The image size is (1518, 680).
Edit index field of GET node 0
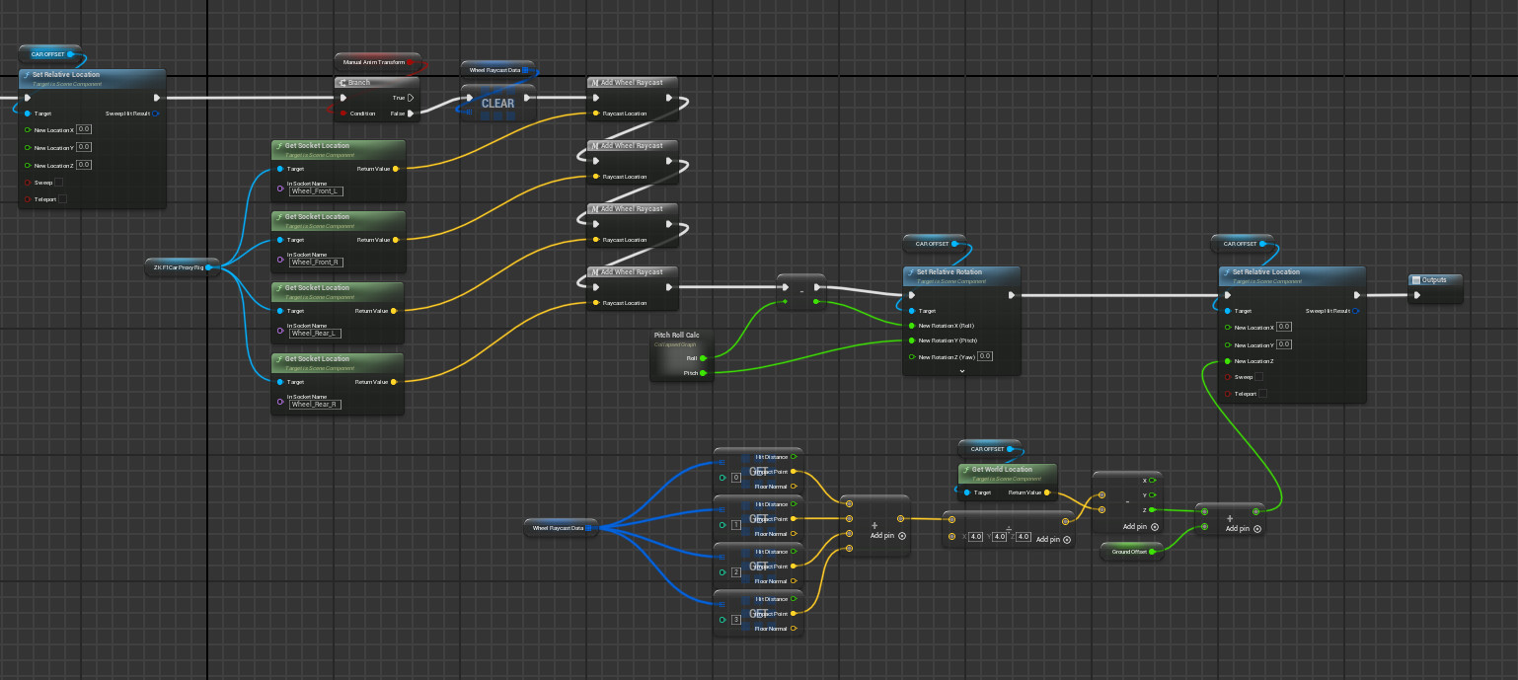[x=736, y=478]
